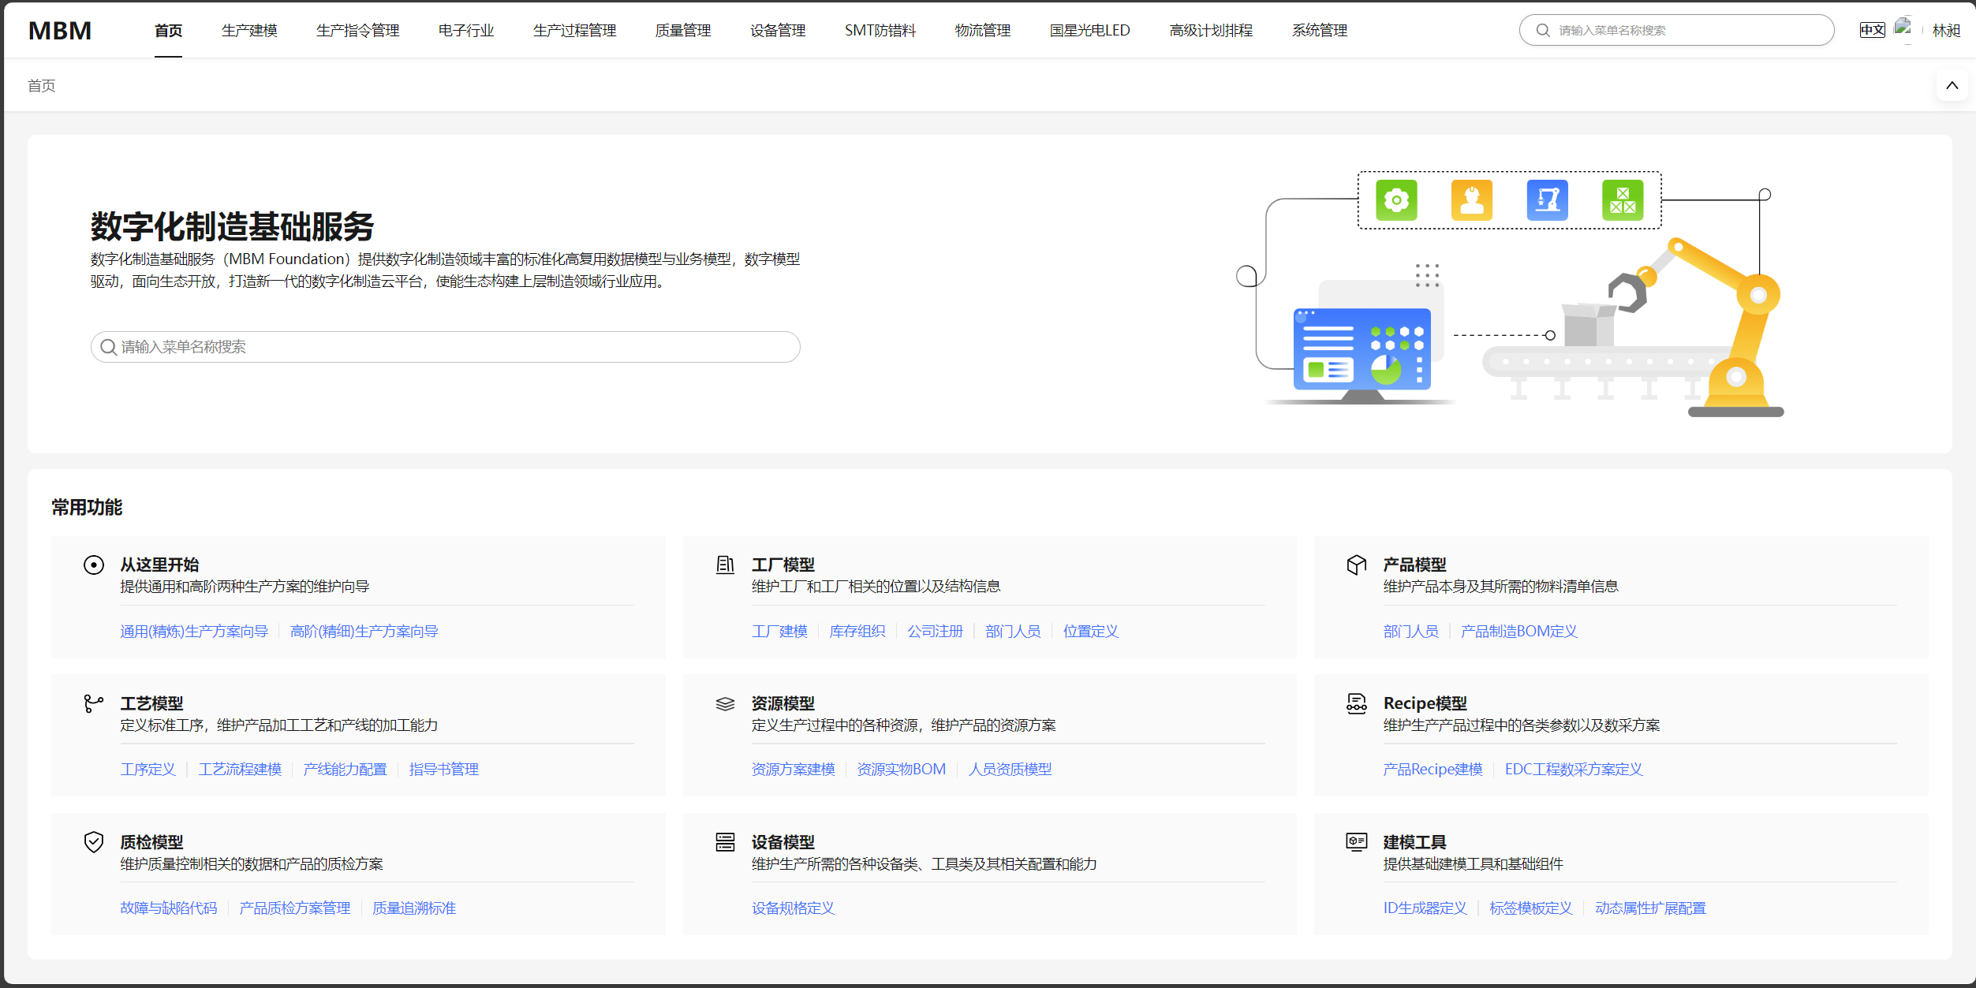The width and height of the screenshot is (1976, 988).
Task: Open the 工厂建模 link
Action: tap(779, 631)
